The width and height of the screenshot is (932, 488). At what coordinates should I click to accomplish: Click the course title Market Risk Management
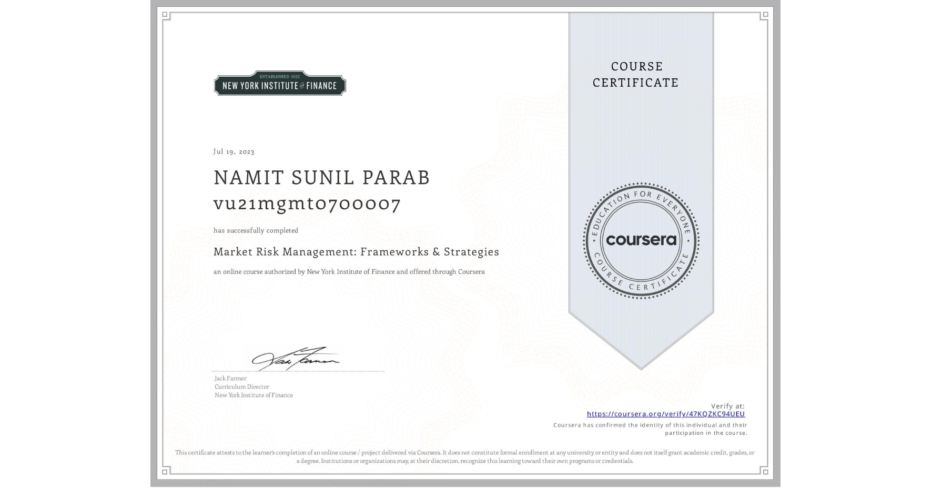click(x=356, y=252)
